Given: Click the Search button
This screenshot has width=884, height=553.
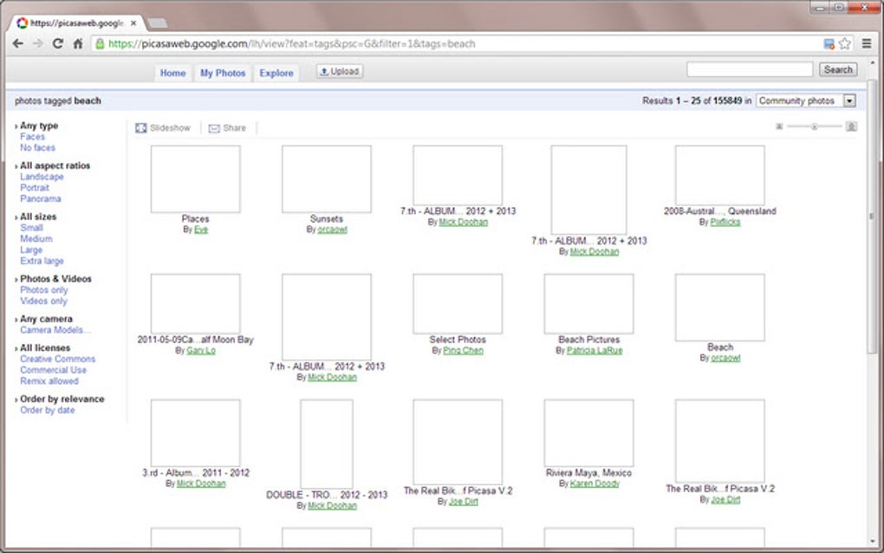Looking at the screenshot, I should [836, 68].
